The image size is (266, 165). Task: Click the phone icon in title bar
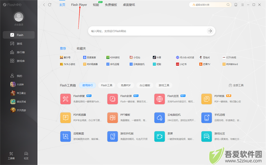236,5
